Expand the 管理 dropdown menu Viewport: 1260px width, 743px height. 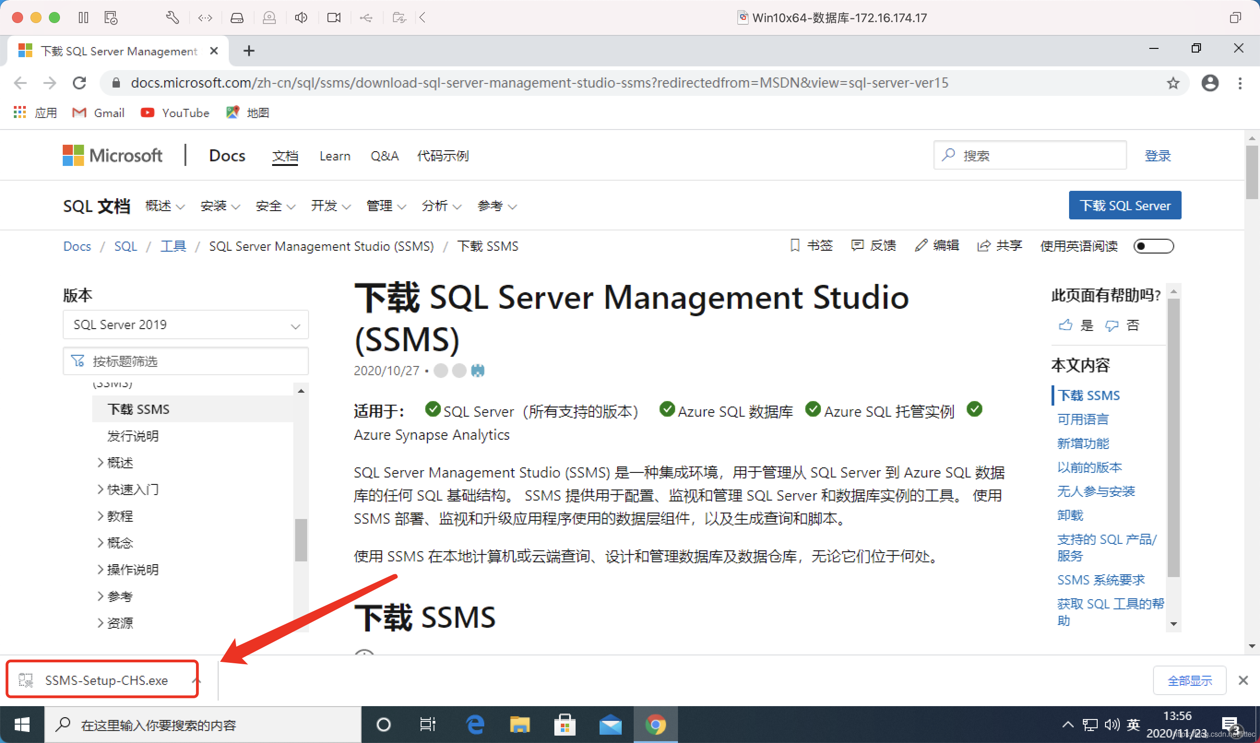[x=386, y=206]
